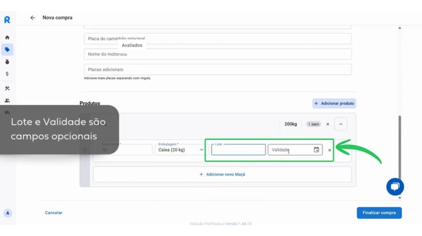422x236 pixels.
Task: Click the scrollbar up arrow
Action: tap(400, 28)
